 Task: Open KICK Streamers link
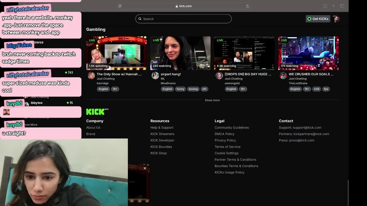[x=162, y=134]
